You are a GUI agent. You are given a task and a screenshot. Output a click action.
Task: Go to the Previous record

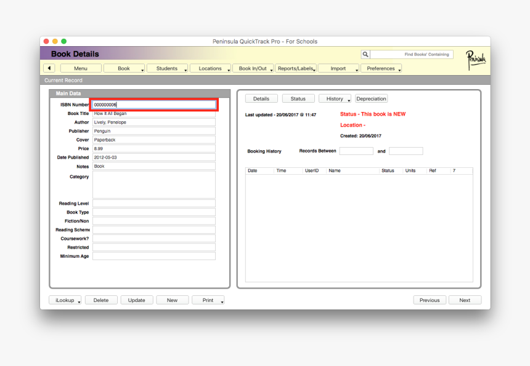pos(430,300)
